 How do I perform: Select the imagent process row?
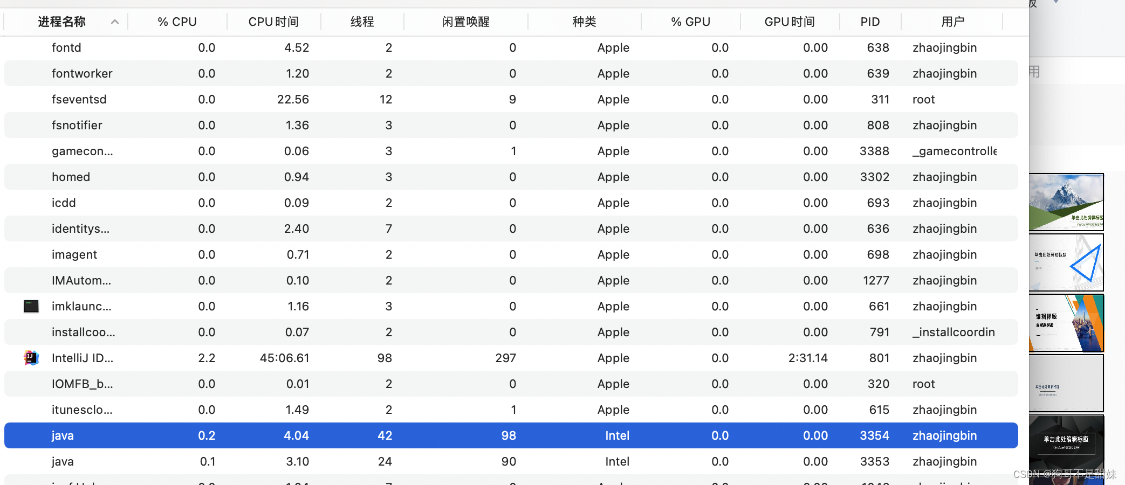pyautogui.click(x=511, y=254)
